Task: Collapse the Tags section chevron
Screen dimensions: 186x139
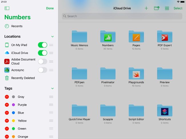Action: [52, 88]
